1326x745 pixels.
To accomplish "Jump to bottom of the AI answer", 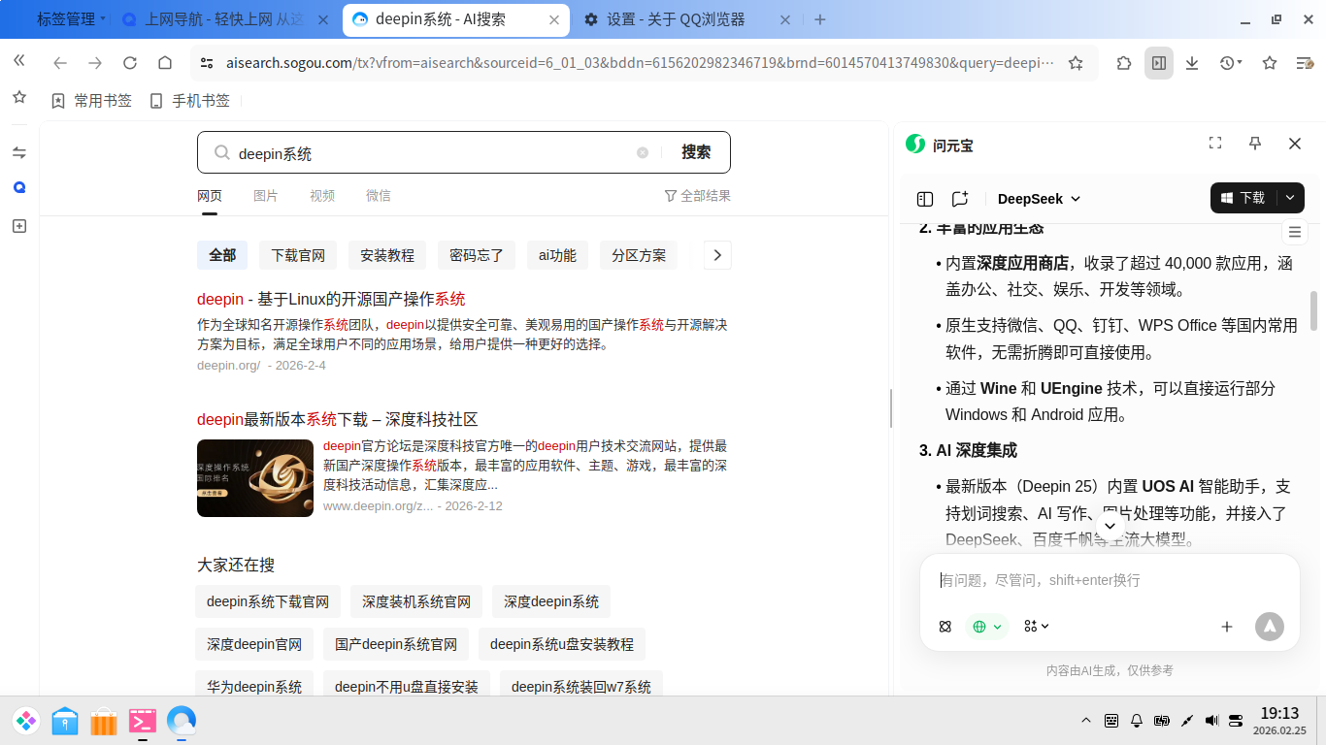I will pos(1111,525).
